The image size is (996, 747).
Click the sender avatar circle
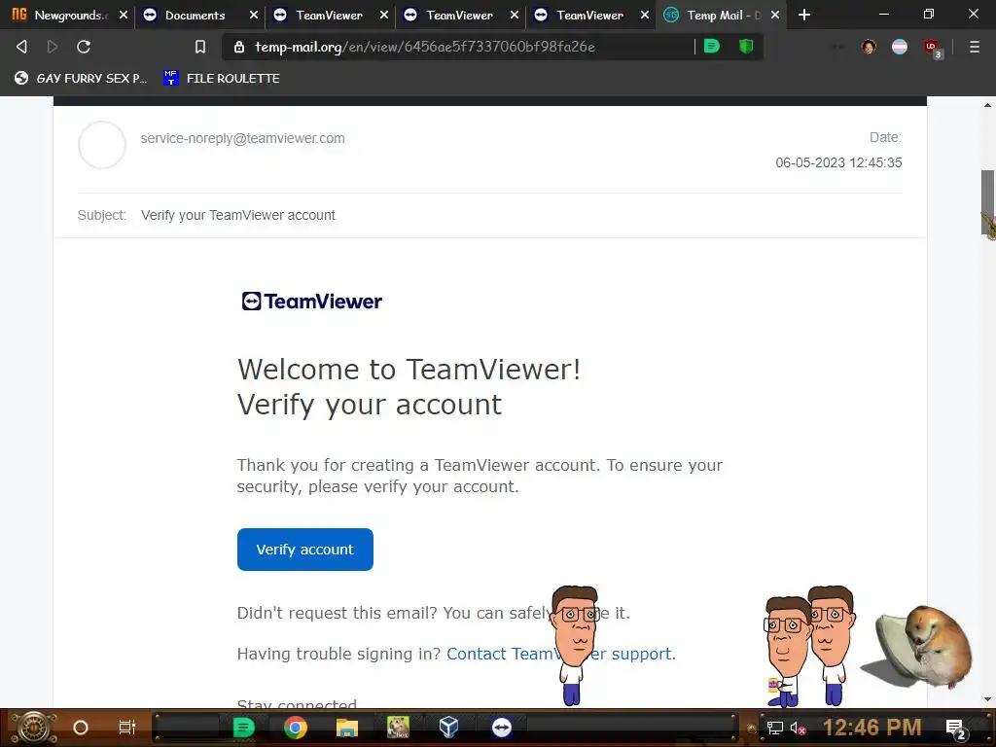tap(101, 145)
